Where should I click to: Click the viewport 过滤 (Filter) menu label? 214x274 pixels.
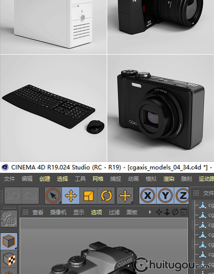114,212
